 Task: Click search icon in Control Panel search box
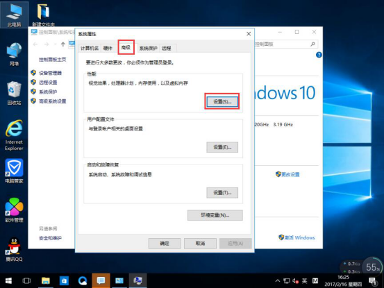pyautogui.click(x=312, y=44)
